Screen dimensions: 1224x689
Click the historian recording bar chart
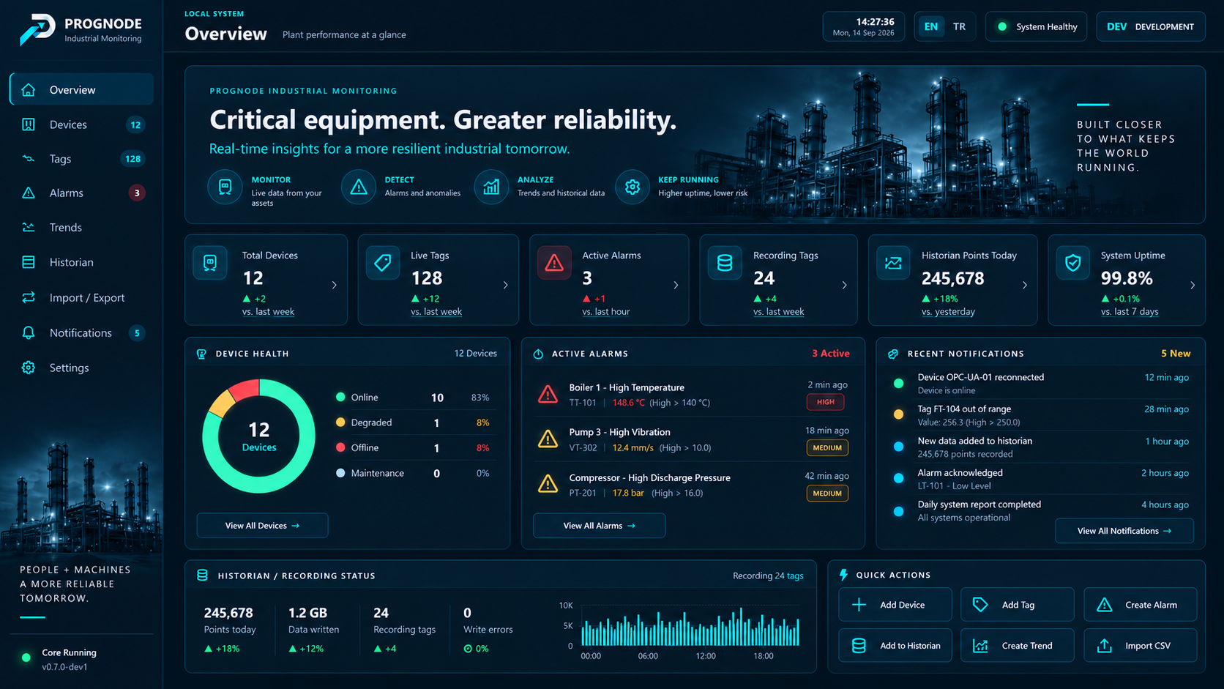click(690, 627)
